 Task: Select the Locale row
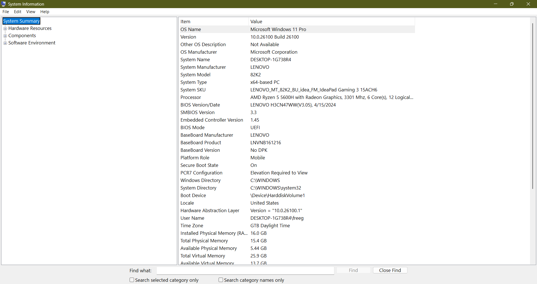297,203
